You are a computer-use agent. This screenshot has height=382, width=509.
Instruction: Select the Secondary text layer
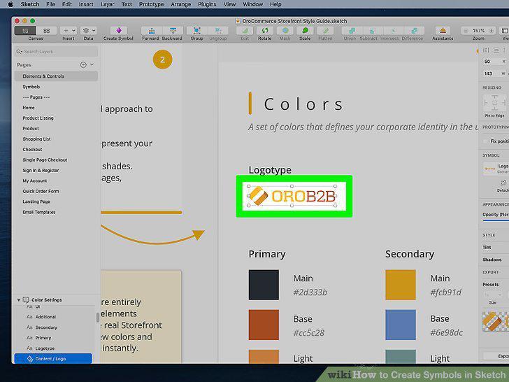[x=46, y=327]
